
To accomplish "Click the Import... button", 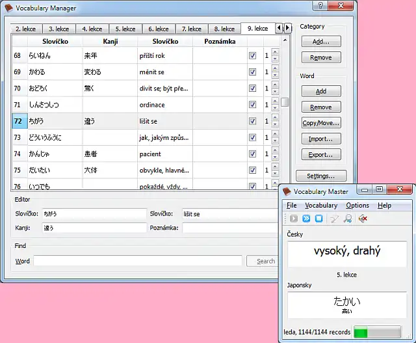I will click(x=321, y=139).
